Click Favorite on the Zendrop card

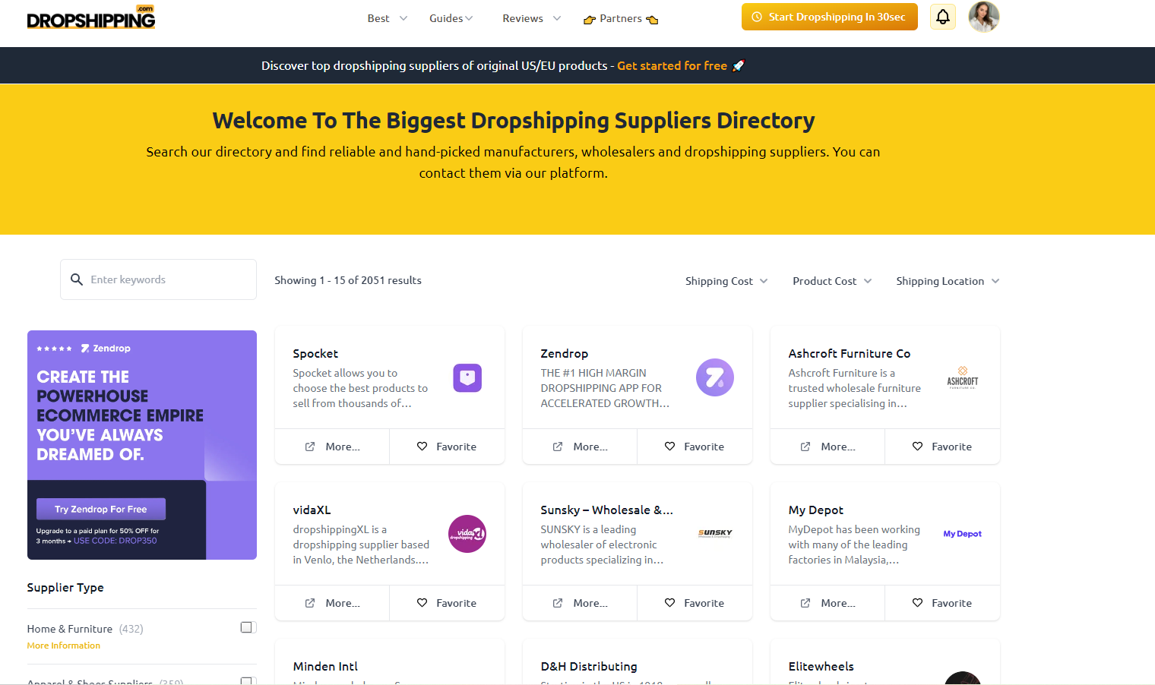click(695, 447)
